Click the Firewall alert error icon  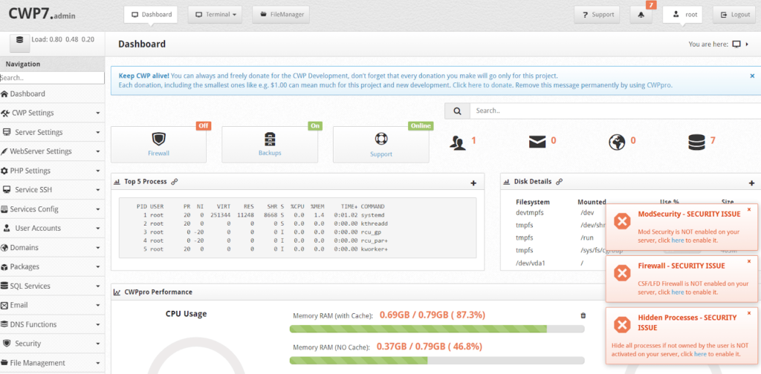pos(622,273)
